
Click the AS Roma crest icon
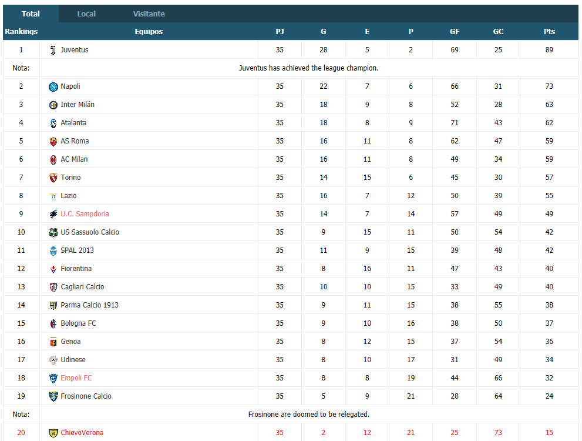click(53, 141)
